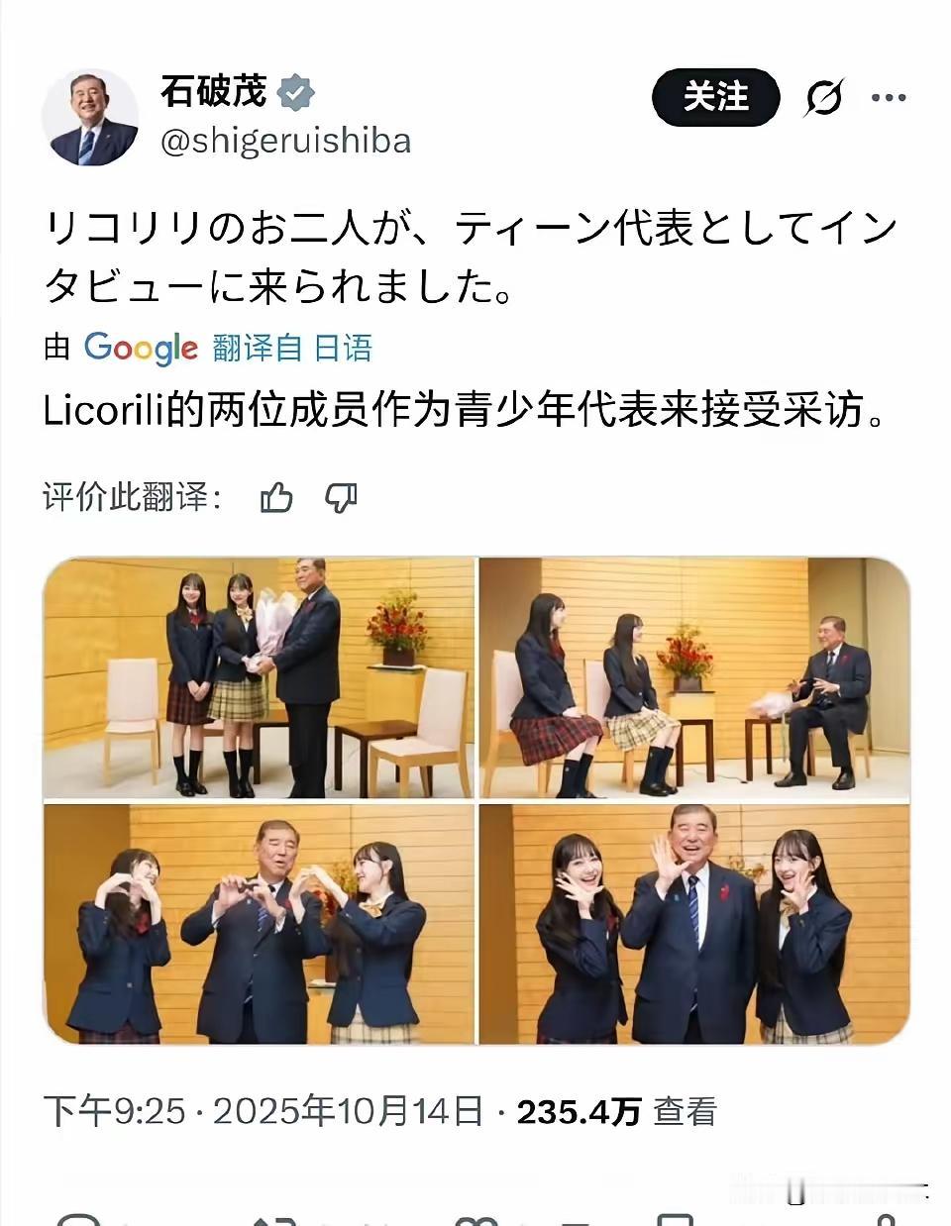Toggle the 翻译自 日语 translation link
This screenshot has height=1226, width=951.
(292, 348)
